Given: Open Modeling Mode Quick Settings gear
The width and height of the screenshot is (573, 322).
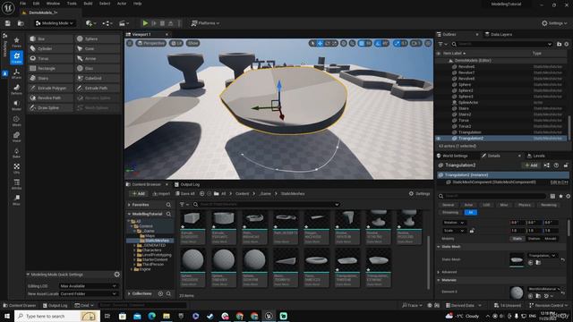Looking at the screenshot, I should tap(117, 275).
